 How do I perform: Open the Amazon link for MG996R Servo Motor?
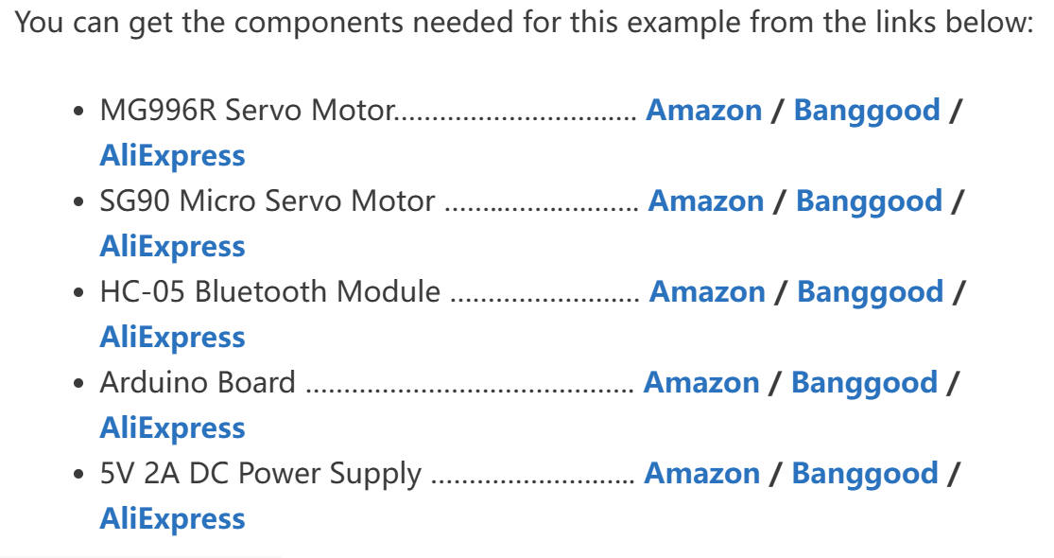[x=704, y=111]
